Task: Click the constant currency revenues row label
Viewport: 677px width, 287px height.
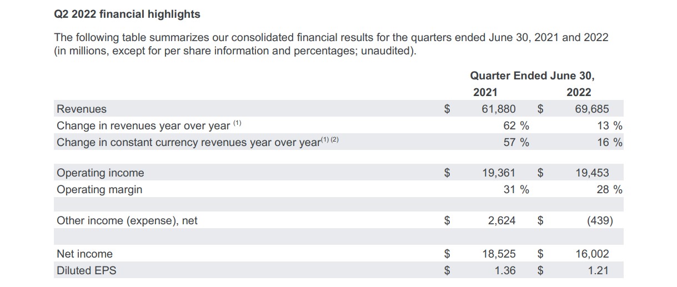Action: (189, 142)
